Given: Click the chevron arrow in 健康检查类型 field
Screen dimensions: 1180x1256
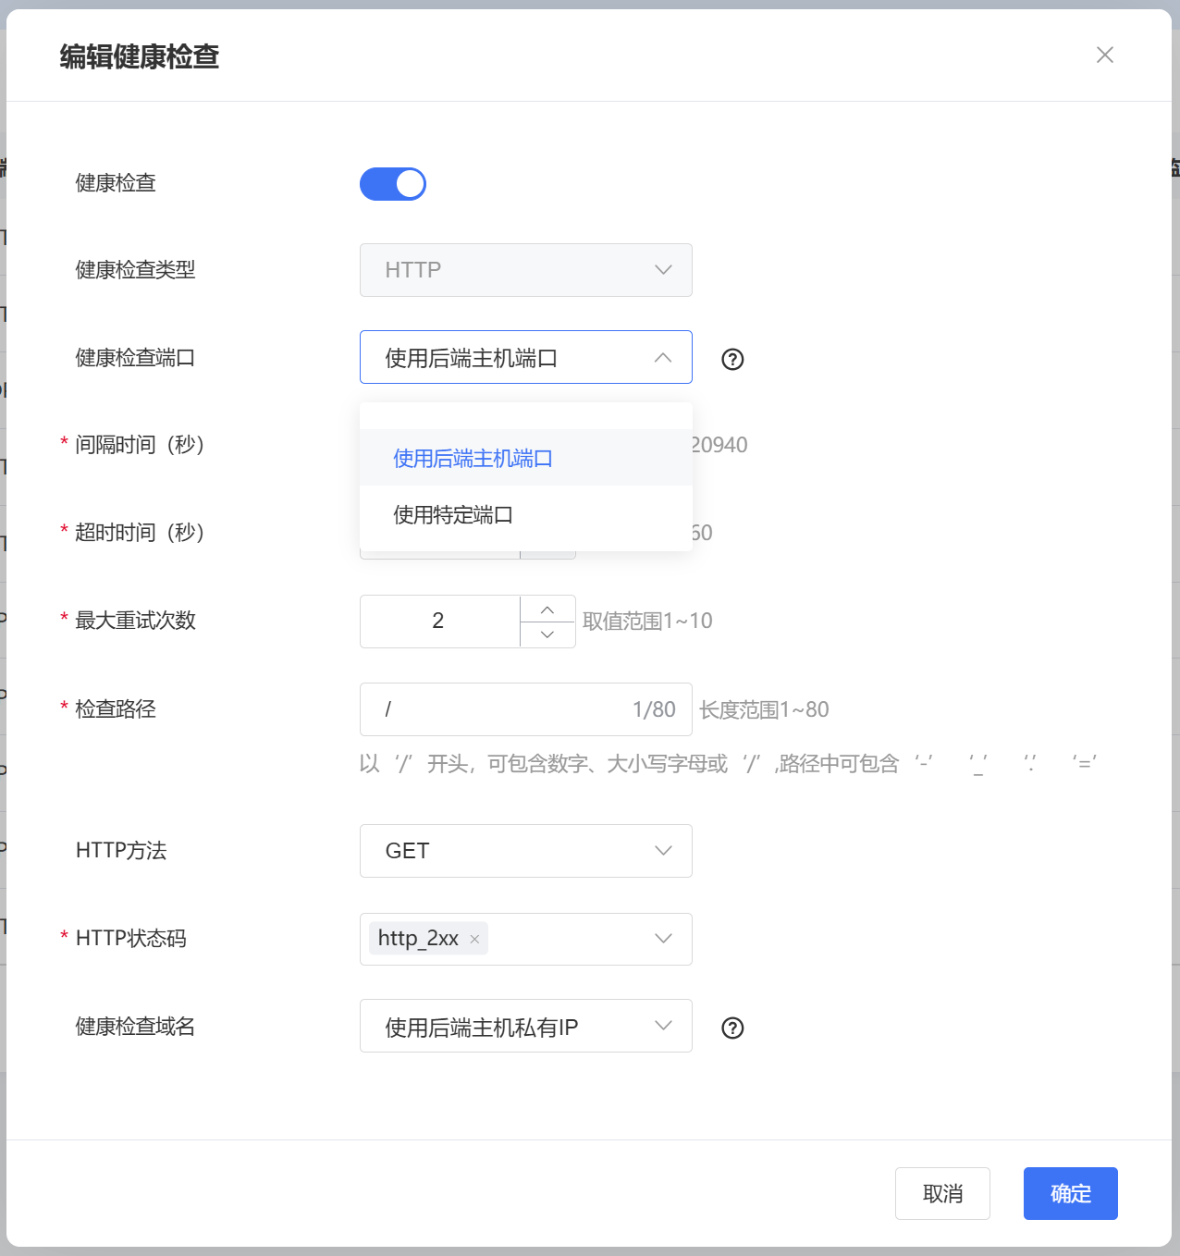Looking at the screenshot, I should tap(663, 270).
